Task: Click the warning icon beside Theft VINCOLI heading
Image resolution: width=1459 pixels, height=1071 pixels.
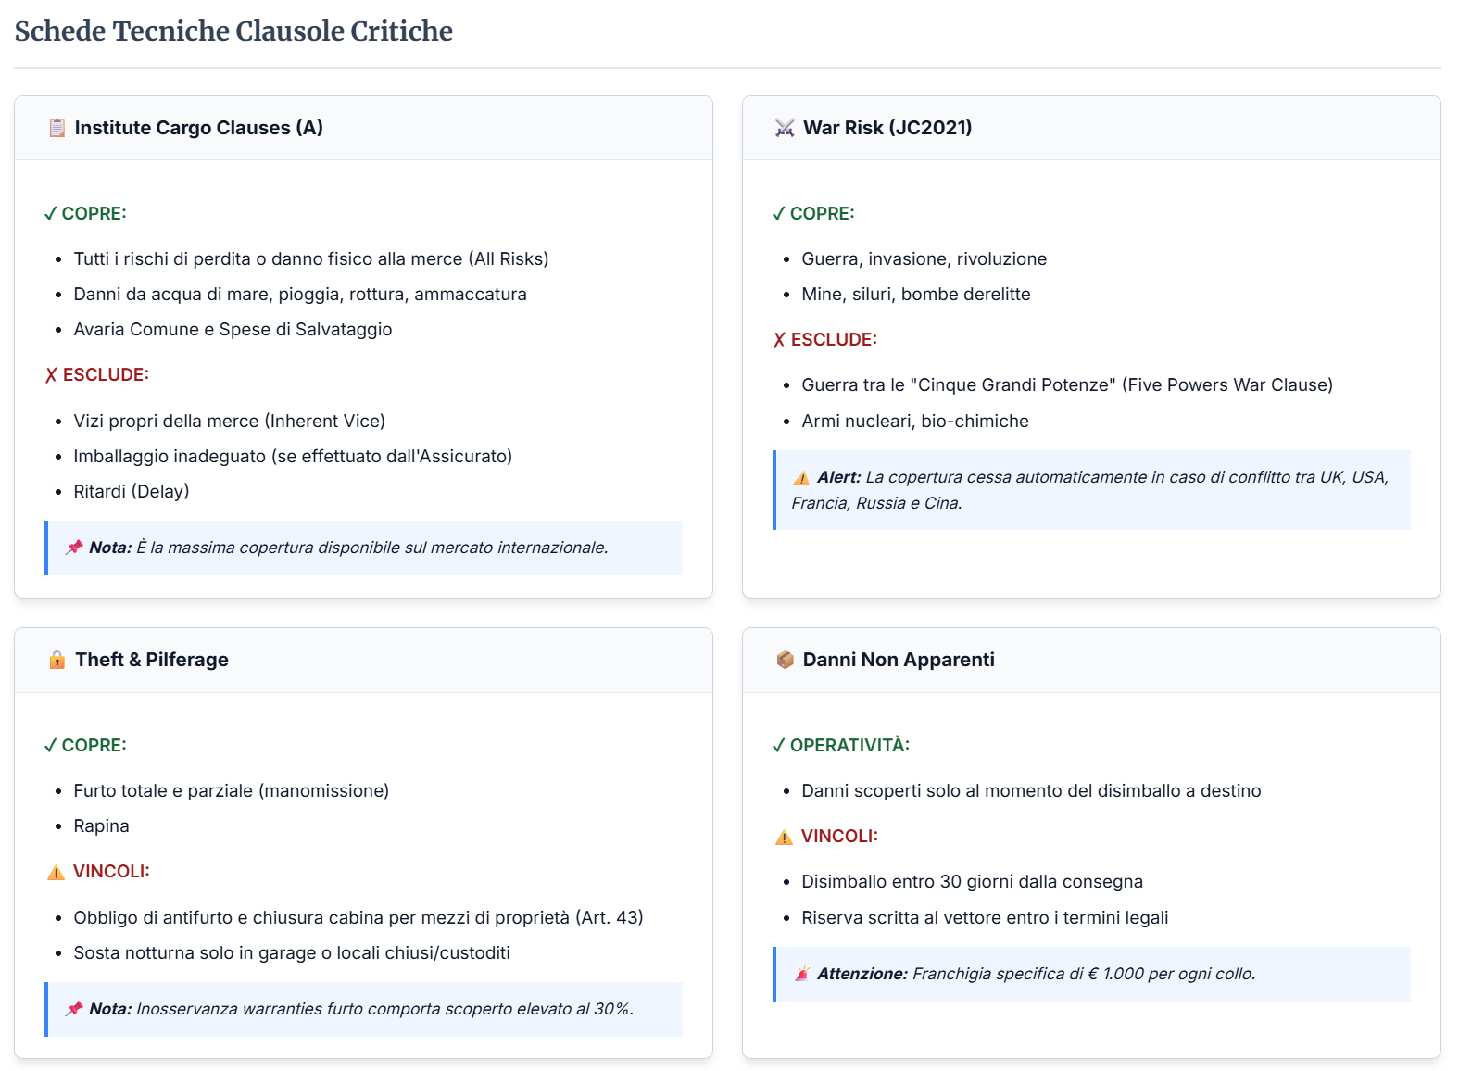Action: (x=56, y=872)
